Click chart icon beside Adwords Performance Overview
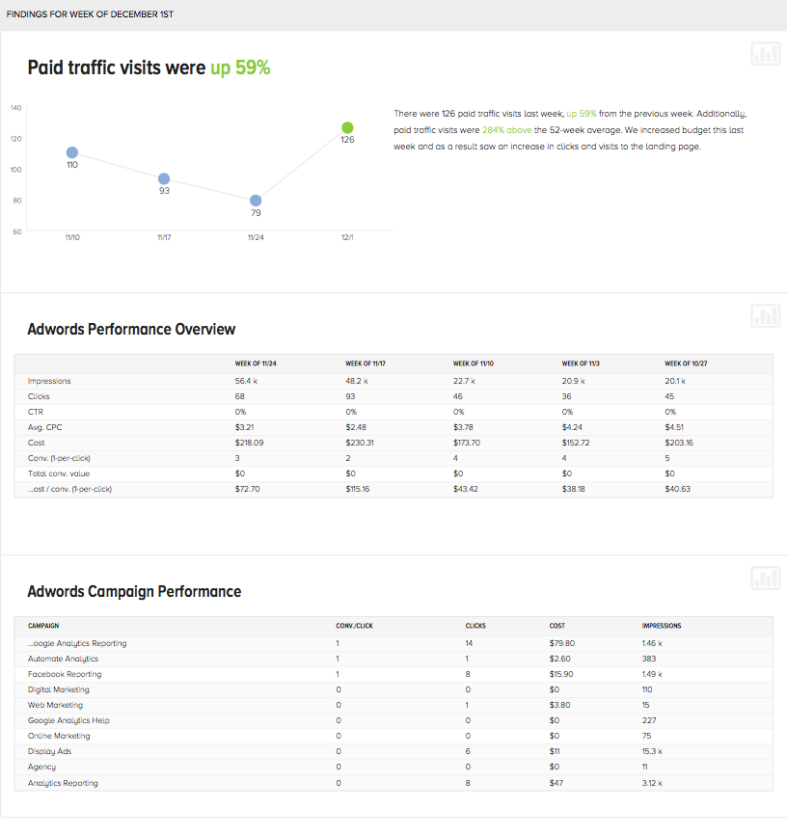The image size is (787, 836). [x=766, y=315]
